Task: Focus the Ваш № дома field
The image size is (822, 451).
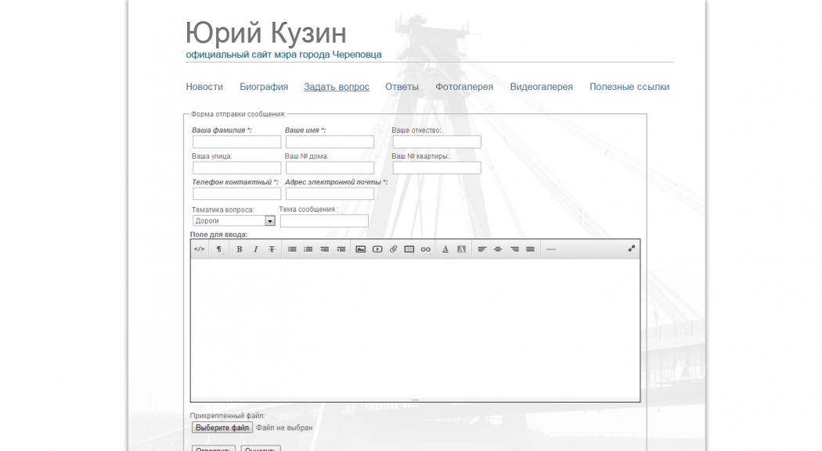Action: [330, 167]
